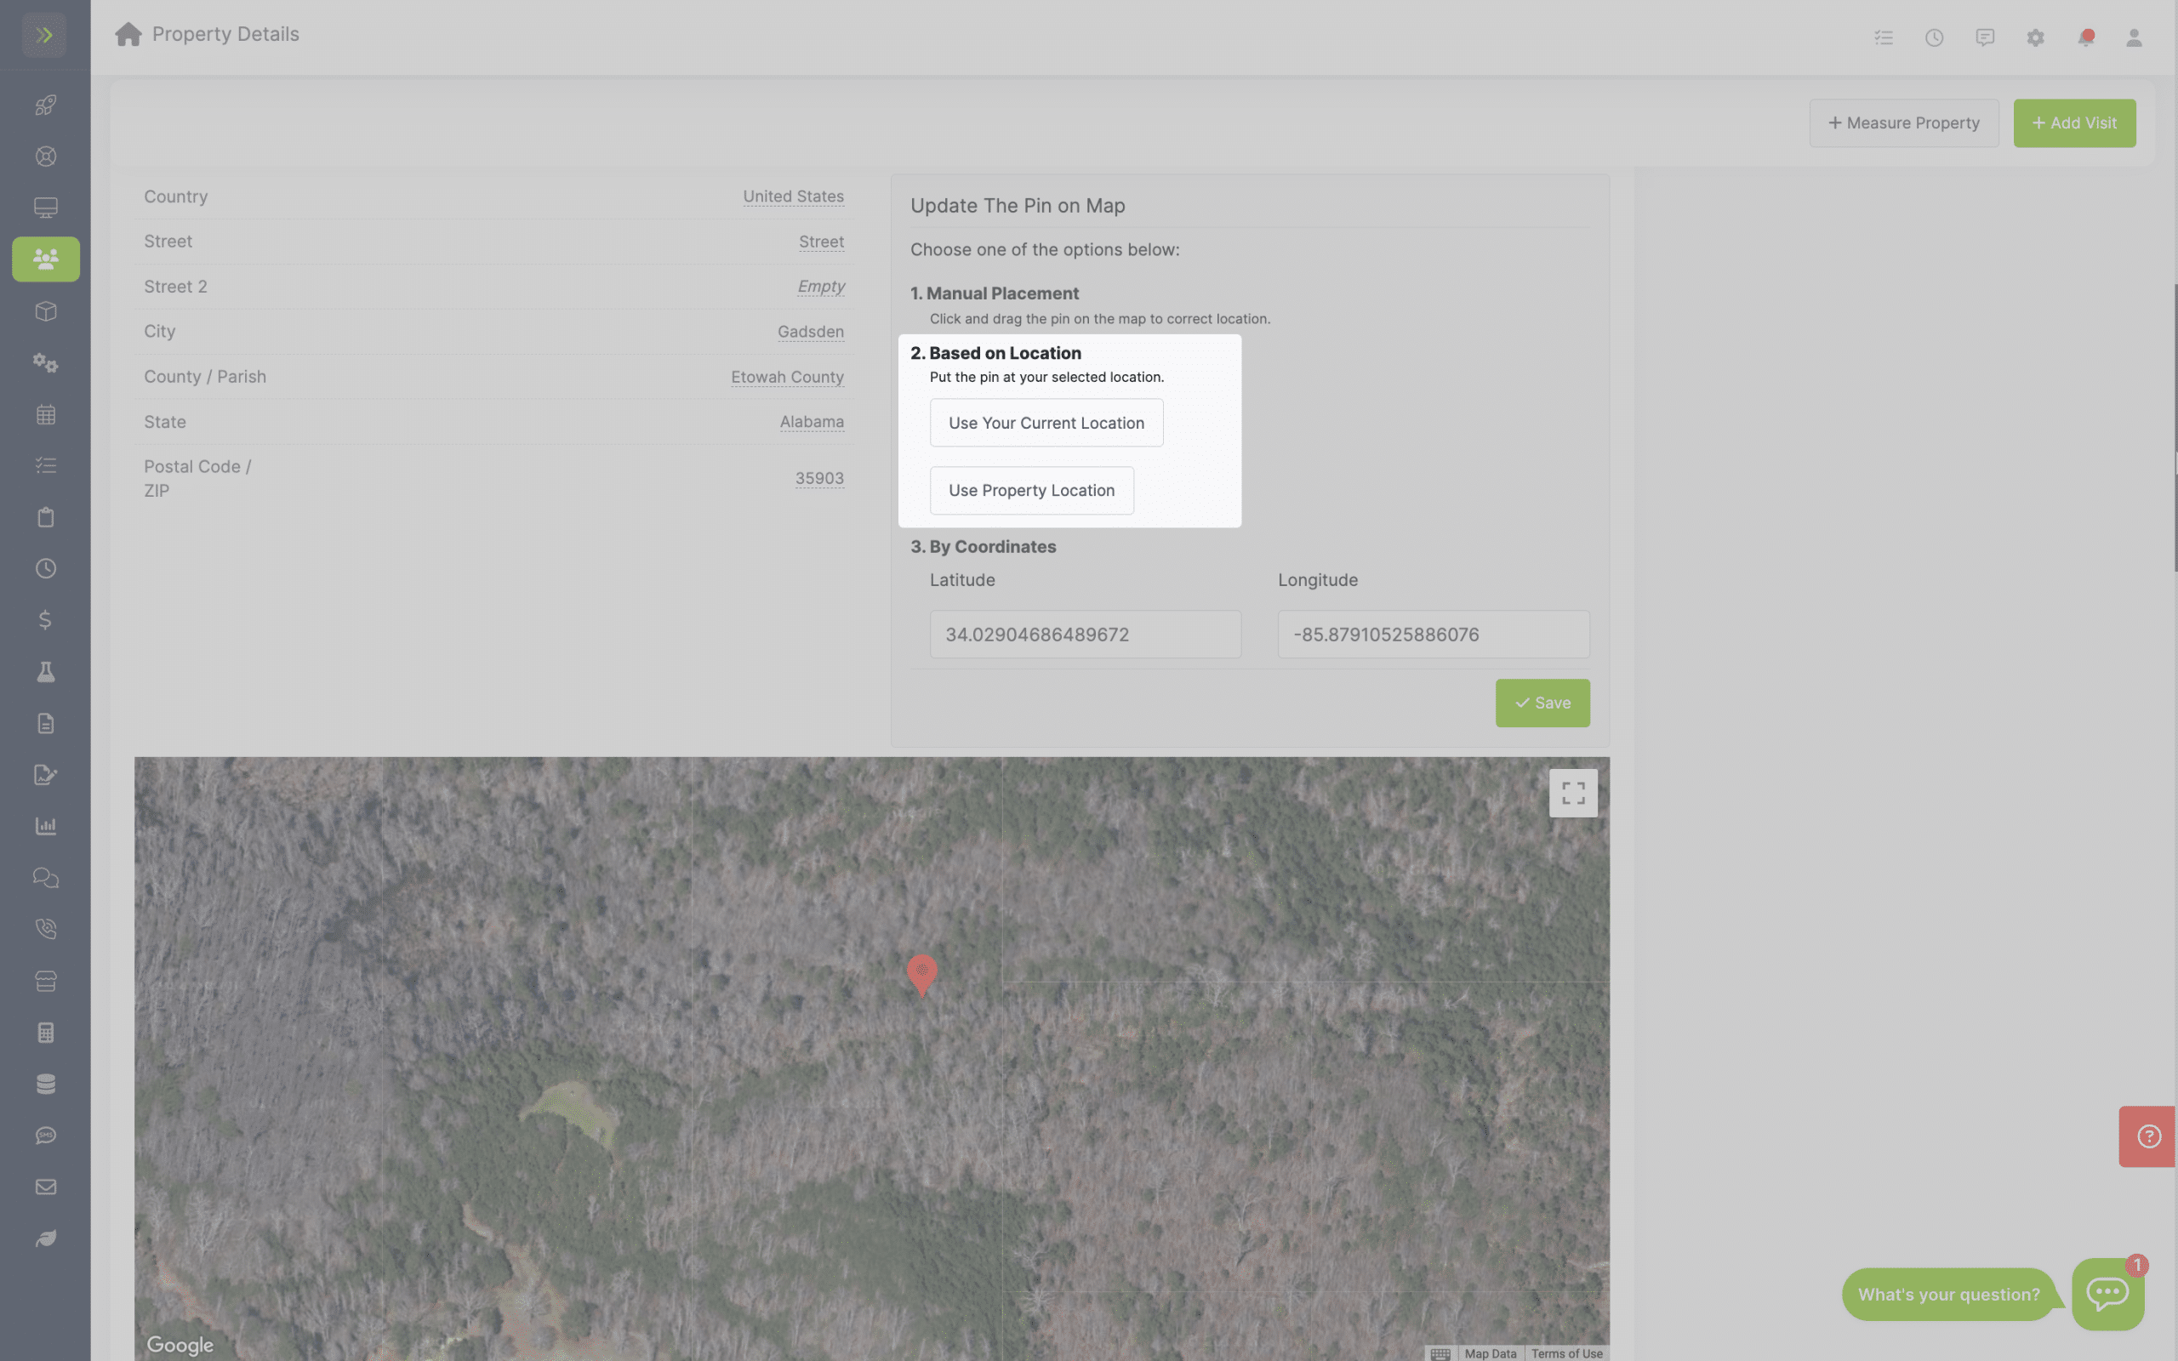Image resolution: width=2178 pixels, height=1361 pixels.
Task: Click the red map pin marker
Action: [921, 975]
